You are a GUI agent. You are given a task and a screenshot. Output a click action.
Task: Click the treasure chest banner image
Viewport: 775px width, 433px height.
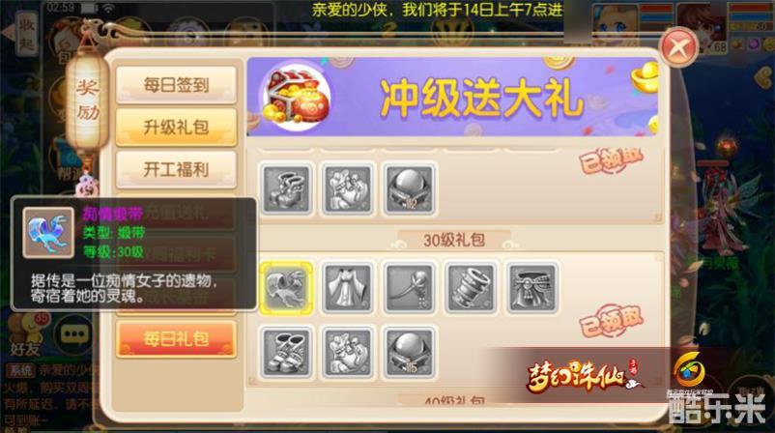coord(296,97)
